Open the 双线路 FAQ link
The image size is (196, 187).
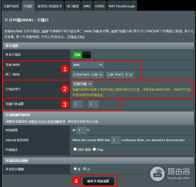pyautogui.click(x=76, y=37)
